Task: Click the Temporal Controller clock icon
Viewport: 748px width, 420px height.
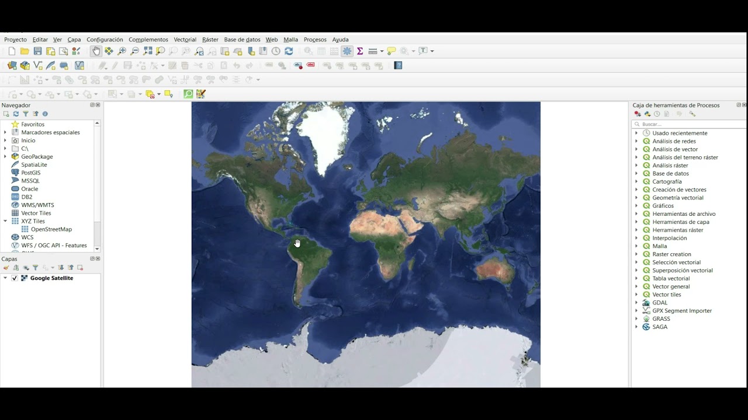Action: [276, 51]
